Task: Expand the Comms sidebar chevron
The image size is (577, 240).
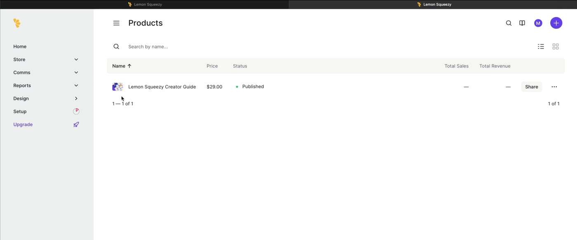Action: (76, 72)
